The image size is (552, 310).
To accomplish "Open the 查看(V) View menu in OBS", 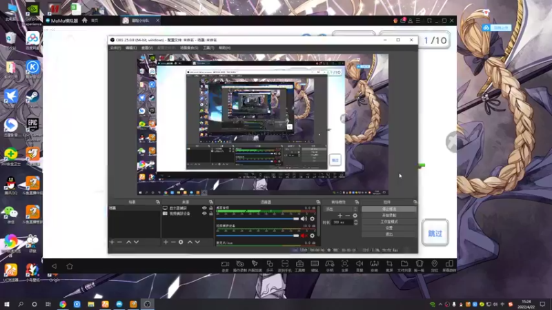I will [147, 48].
